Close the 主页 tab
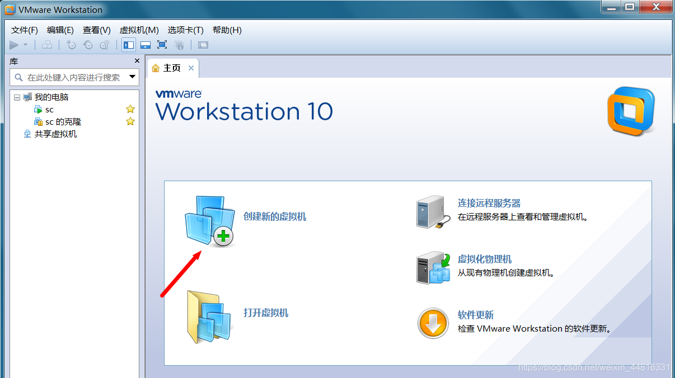The width and height of the screenshot is (675, 378). point(191,68)
